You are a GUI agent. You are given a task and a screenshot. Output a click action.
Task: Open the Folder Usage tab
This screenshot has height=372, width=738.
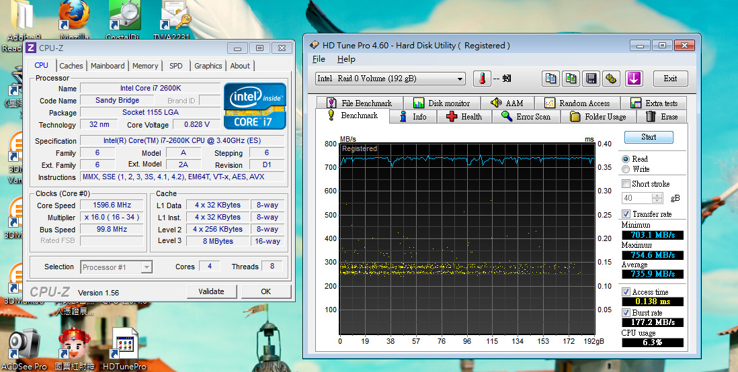point(598,117)
